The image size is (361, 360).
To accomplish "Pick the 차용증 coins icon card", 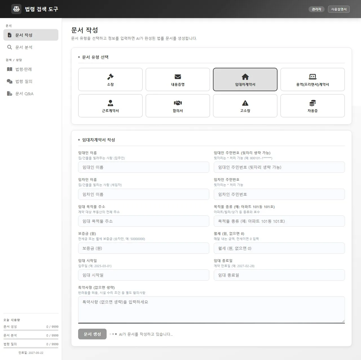I will click(312, 106).
